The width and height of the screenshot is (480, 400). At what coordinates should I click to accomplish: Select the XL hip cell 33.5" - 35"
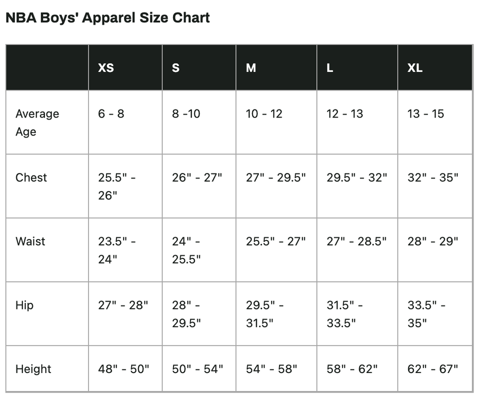(x=426, y=314)
